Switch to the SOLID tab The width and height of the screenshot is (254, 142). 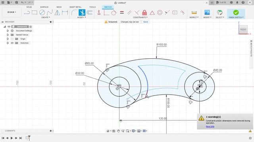pos(29,7)
